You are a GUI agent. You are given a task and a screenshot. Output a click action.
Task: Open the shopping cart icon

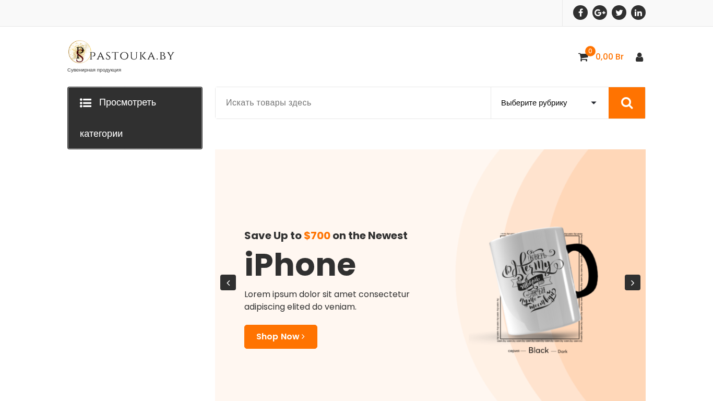pyautogui.click(x=583, y=57)
